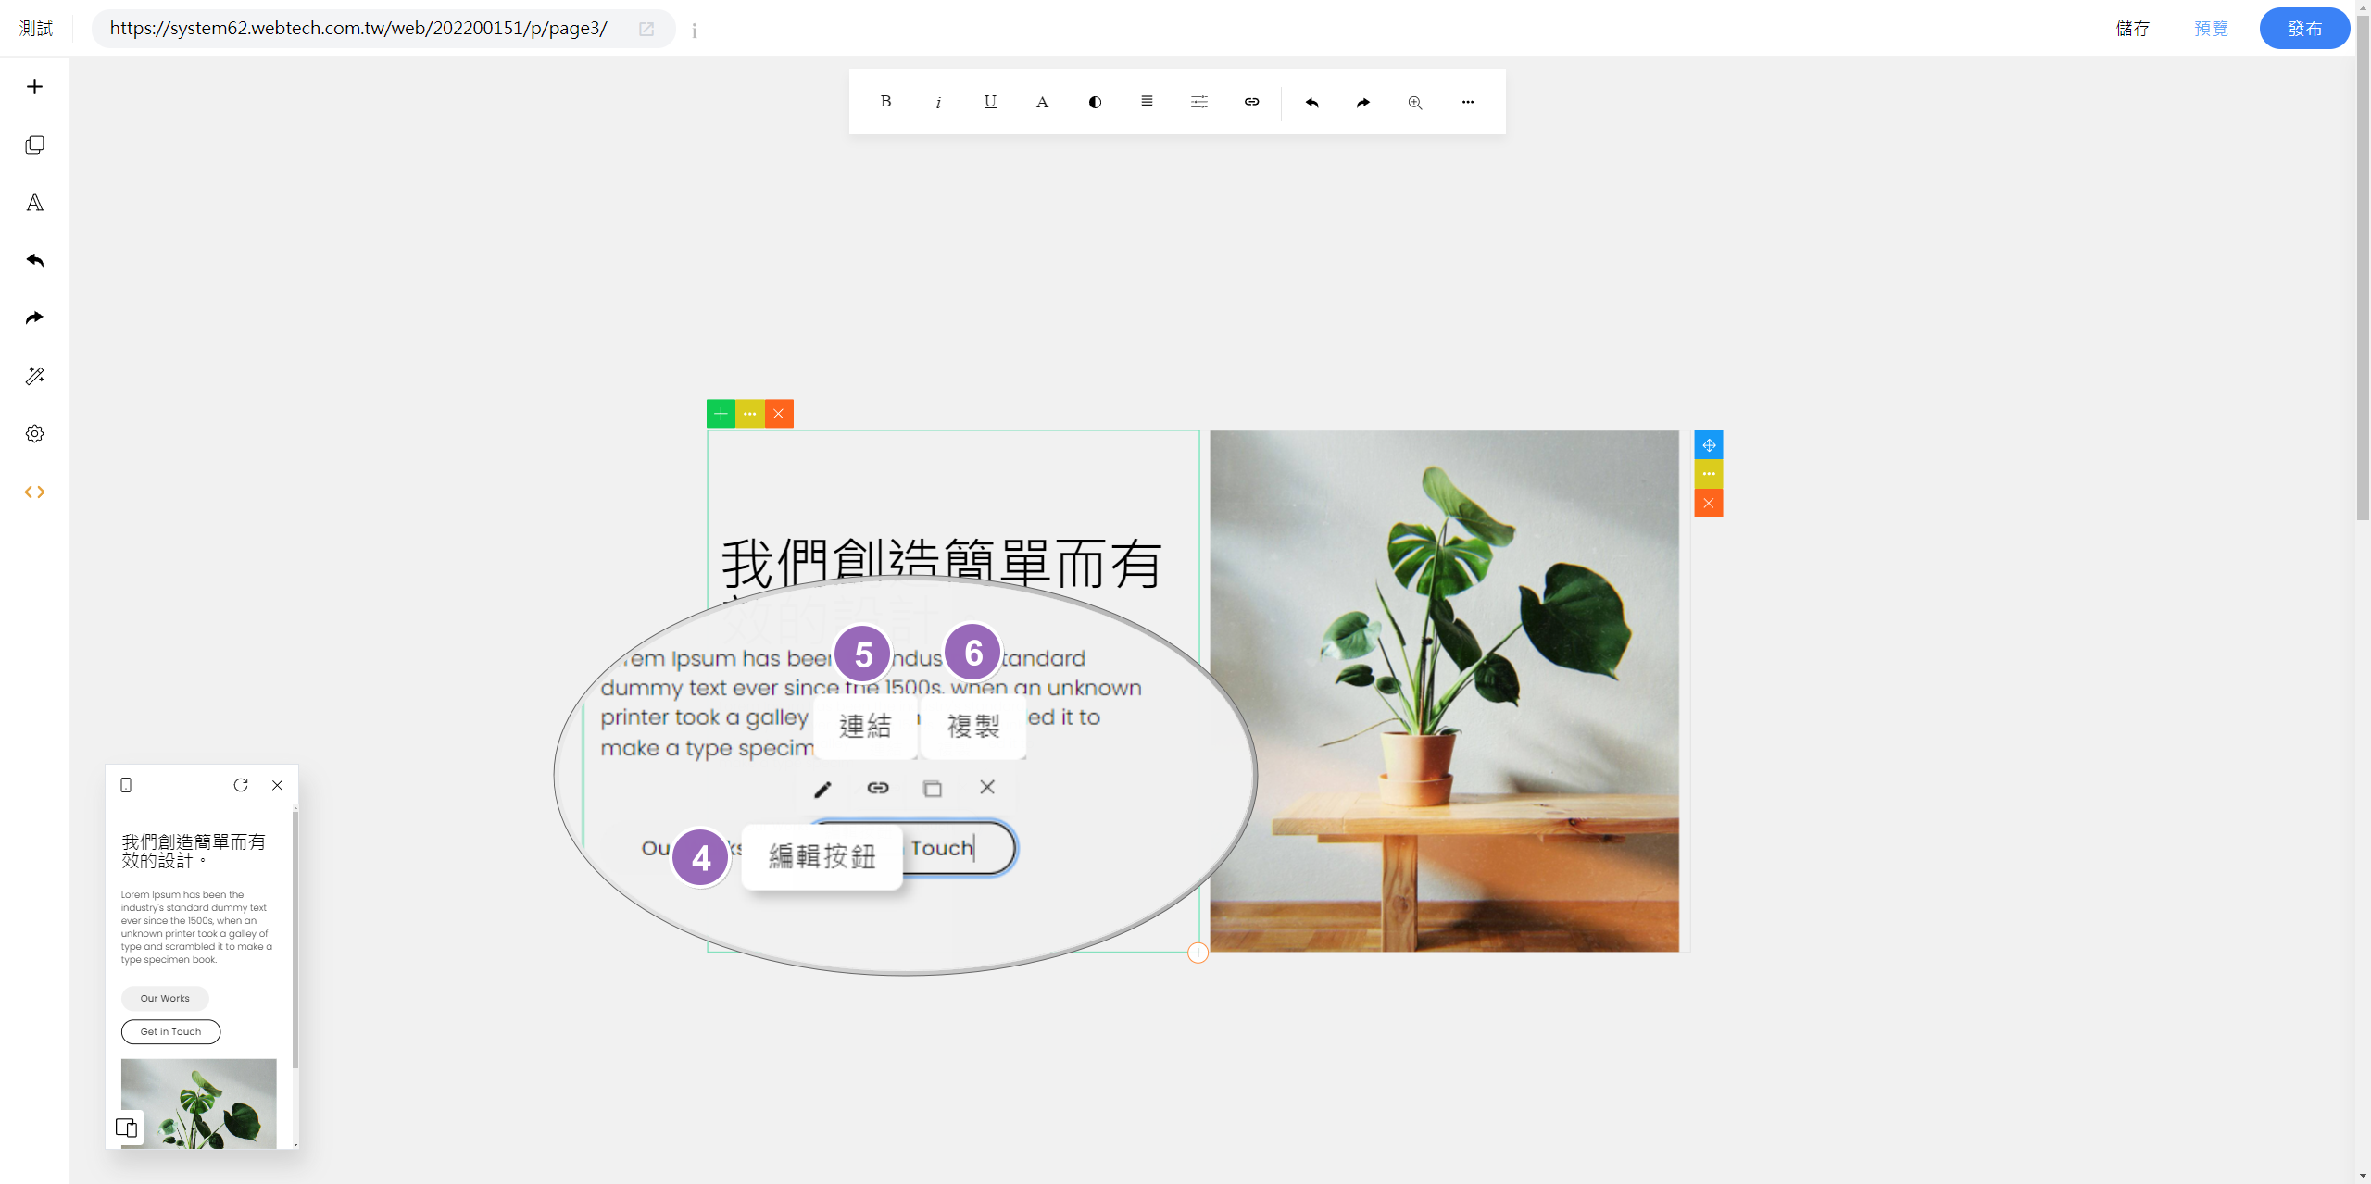Click the 儲存 save menu item

[x=2133, y=29]
